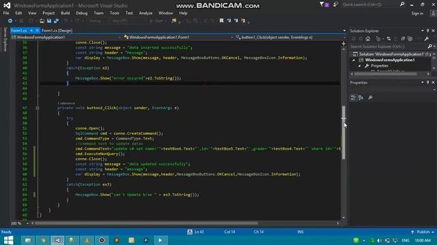Click Collapse All icon in Solution Explorer
The height and width of the screenshot is (245, 437).
(403, 39)
